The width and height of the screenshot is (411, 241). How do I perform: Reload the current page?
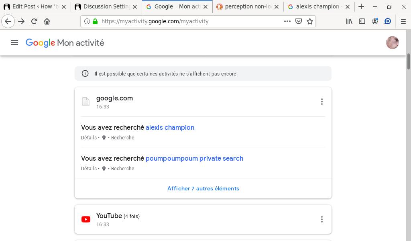34,21
